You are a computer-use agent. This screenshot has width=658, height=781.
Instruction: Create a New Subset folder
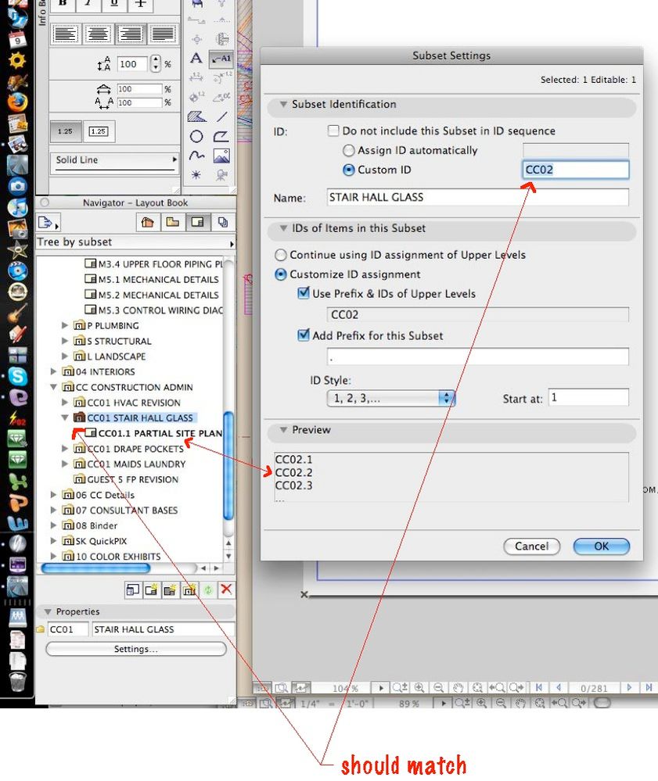[x=189, y=589]
